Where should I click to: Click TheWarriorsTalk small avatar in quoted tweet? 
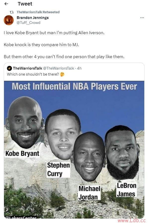(9, 68)
